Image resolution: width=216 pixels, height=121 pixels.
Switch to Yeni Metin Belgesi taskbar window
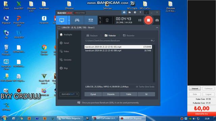70,118
